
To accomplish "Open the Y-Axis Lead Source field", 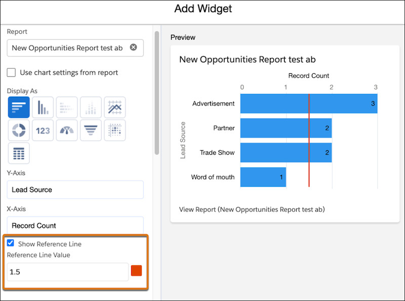I will coord(75,190).
